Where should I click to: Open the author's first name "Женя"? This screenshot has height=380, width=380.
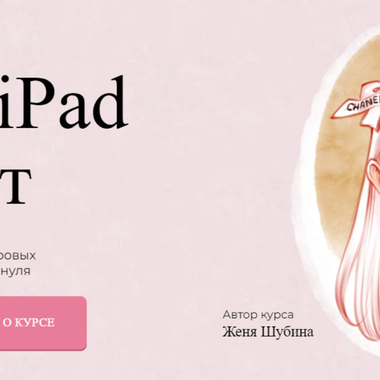tap(240, 332)
